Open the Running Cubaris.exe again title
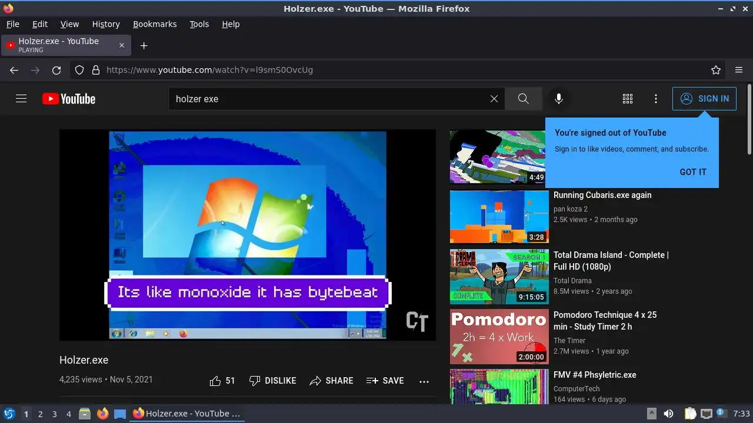753x423 pixels. (602, 195)
